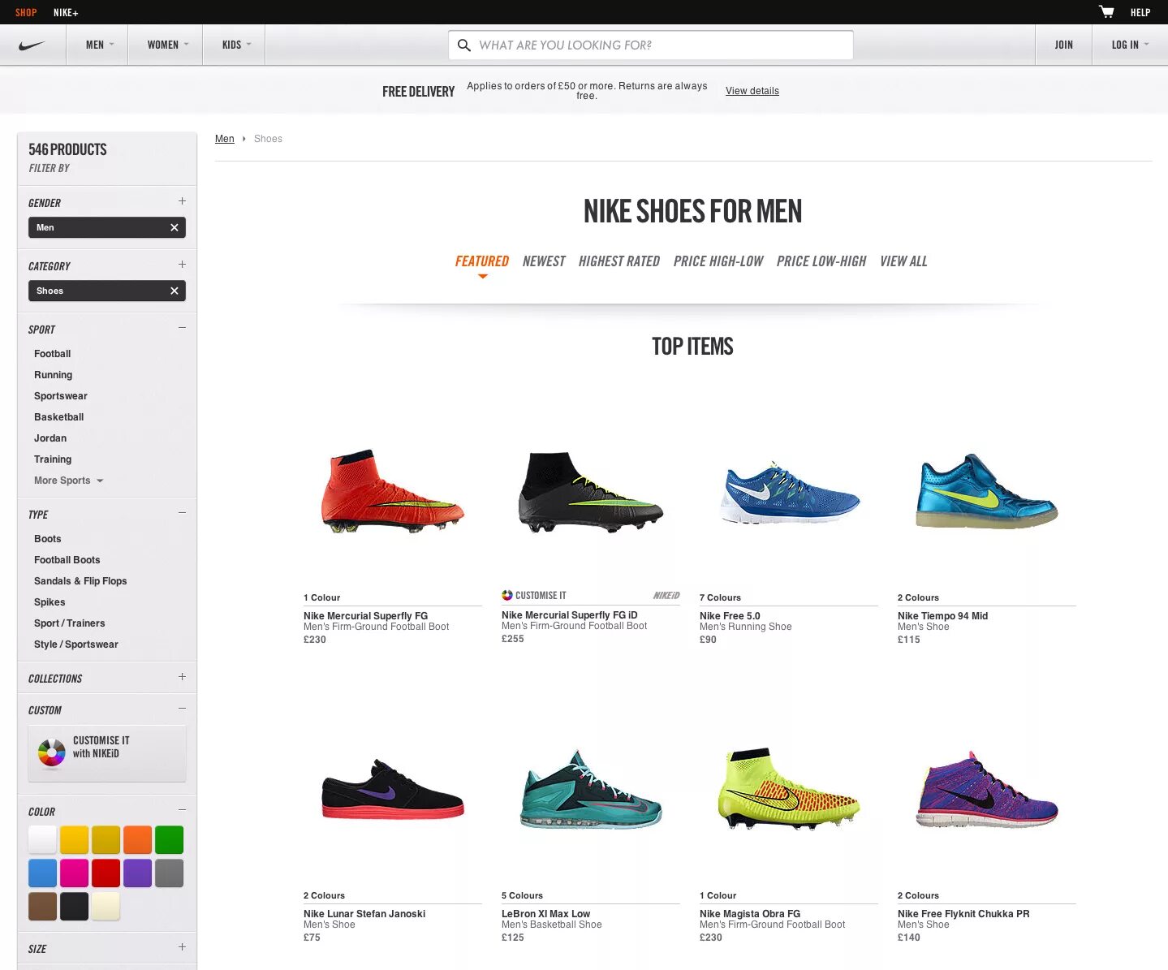Select the pink colour swatch
The image size is (1168, 970).
74,873
